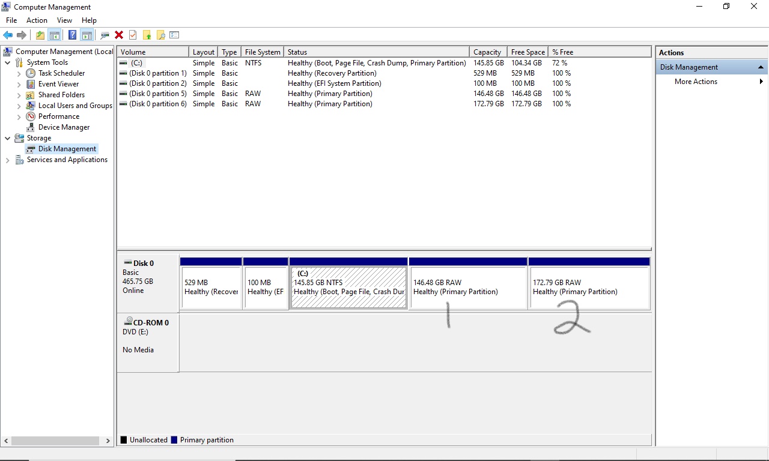Select Performance in the console tree

click(59, 116)
